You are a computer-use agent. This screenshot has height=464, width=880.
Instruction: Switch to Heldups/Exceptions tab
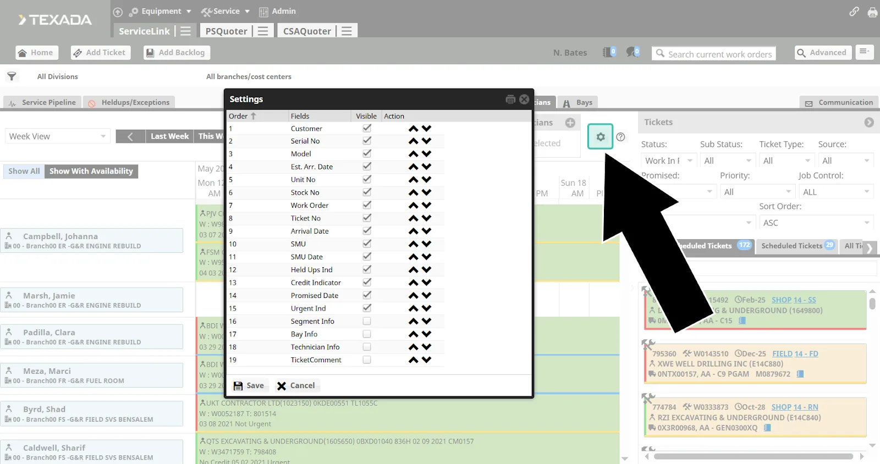(x=129, y=103)
